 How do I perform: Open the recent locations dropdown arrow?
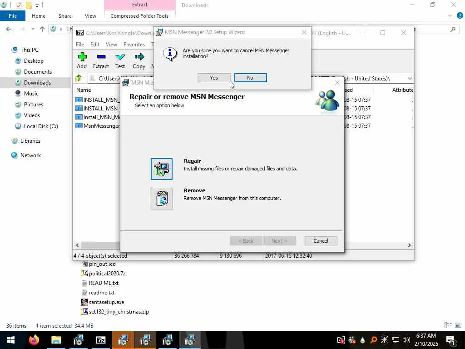pos(33,29)
